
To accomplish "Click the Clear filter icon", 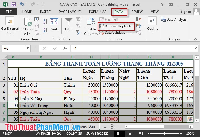I will [x=78, y=19].
